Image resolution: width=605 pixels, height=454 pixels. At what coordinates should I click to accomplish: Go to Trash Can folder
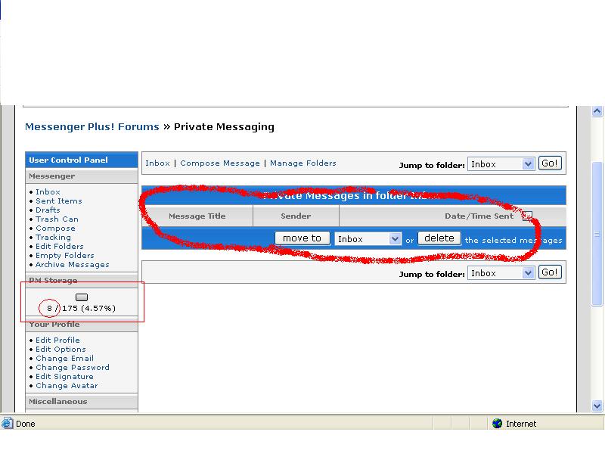[57, 219]
